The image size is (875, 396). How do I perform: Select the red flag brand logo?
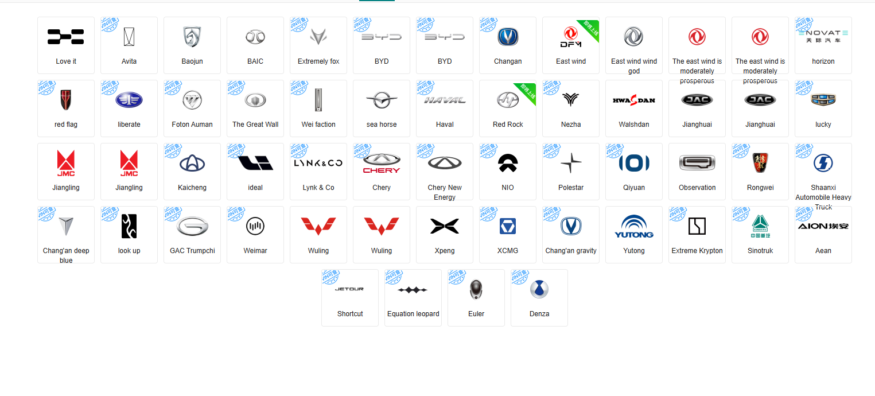click(66, 100)
